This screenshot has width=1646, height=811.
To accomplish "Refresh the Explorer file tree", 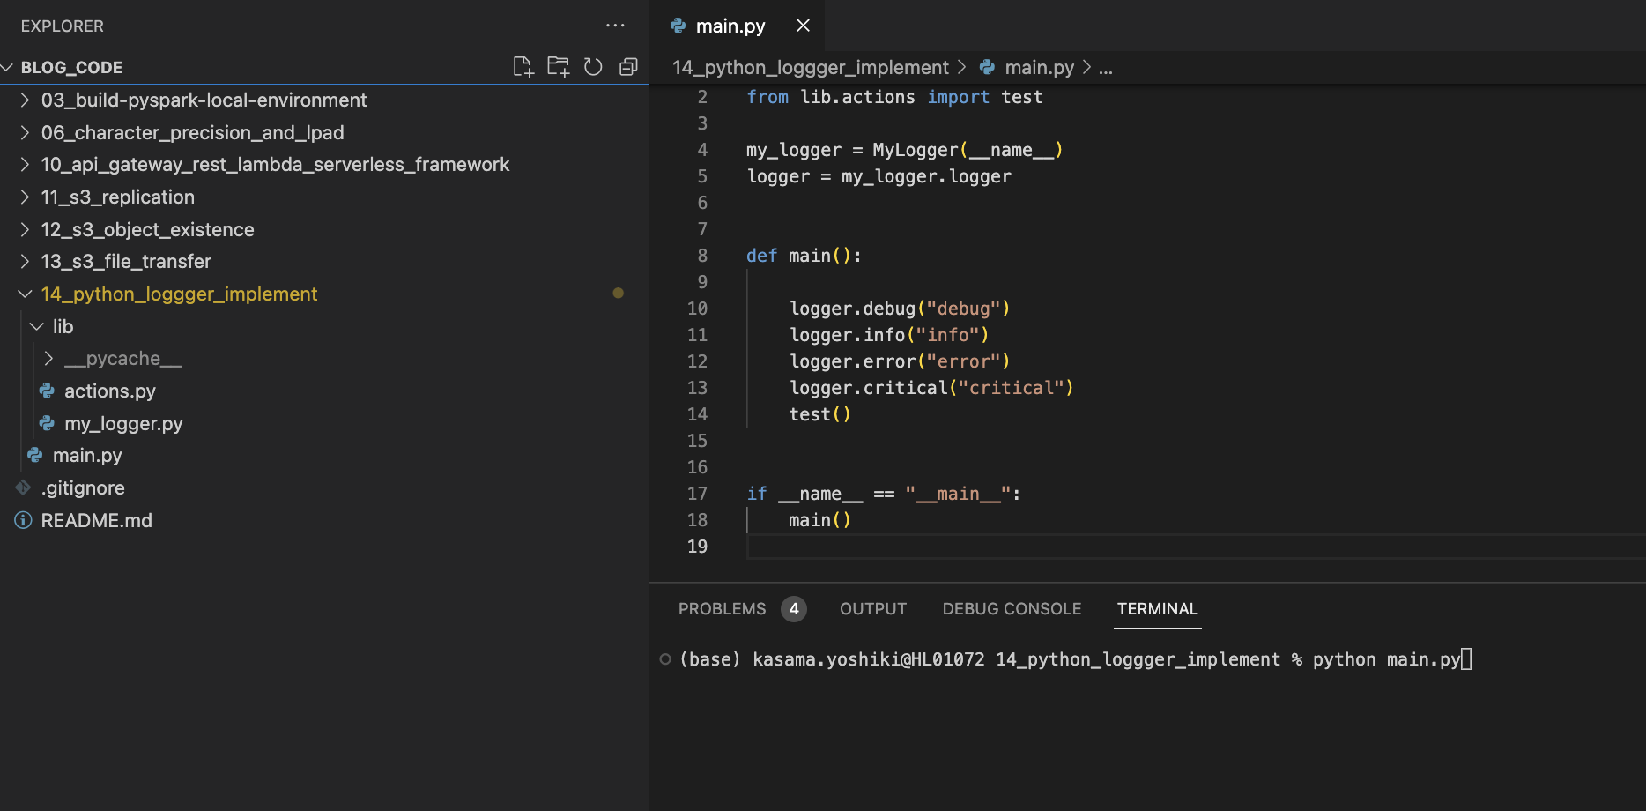I will pos(593,67).
